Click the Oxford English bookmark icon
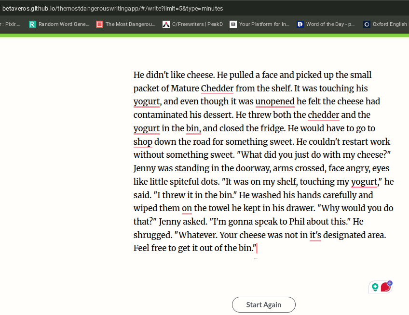Screen dimensions: 409x315 pyautogui.click(x=367, y=24)
